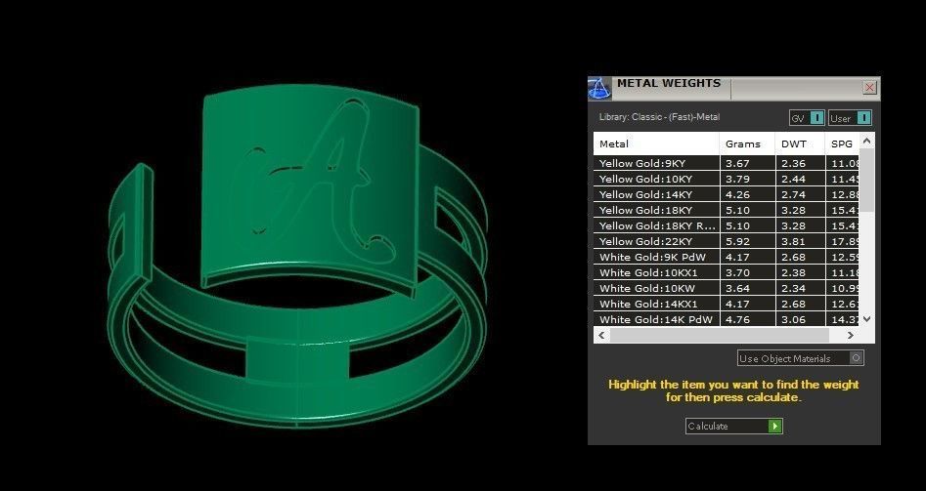Sort by the Grams column header
Viewport: 926px width, 491px height.
click(x=747, y=143)
